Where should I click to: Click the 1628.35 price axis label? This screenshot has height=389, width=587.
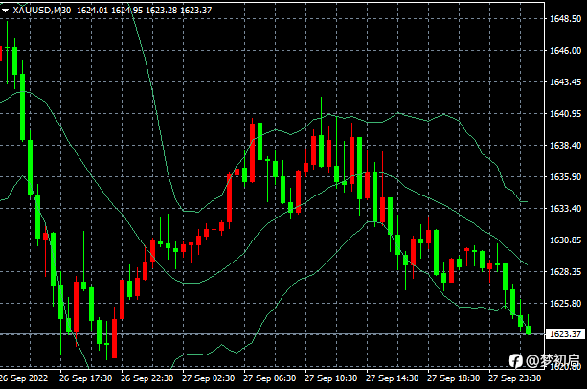tap(565, 271)
